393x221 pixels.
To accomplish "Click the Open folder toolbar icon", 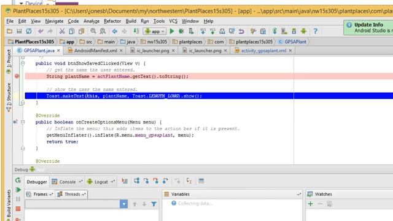I will pos(10,31).
